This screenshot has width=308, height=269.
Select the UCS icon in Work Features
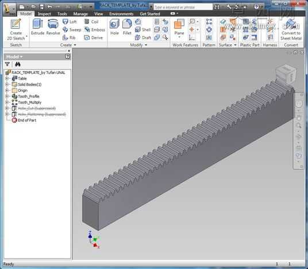click(x=192, y=37)
